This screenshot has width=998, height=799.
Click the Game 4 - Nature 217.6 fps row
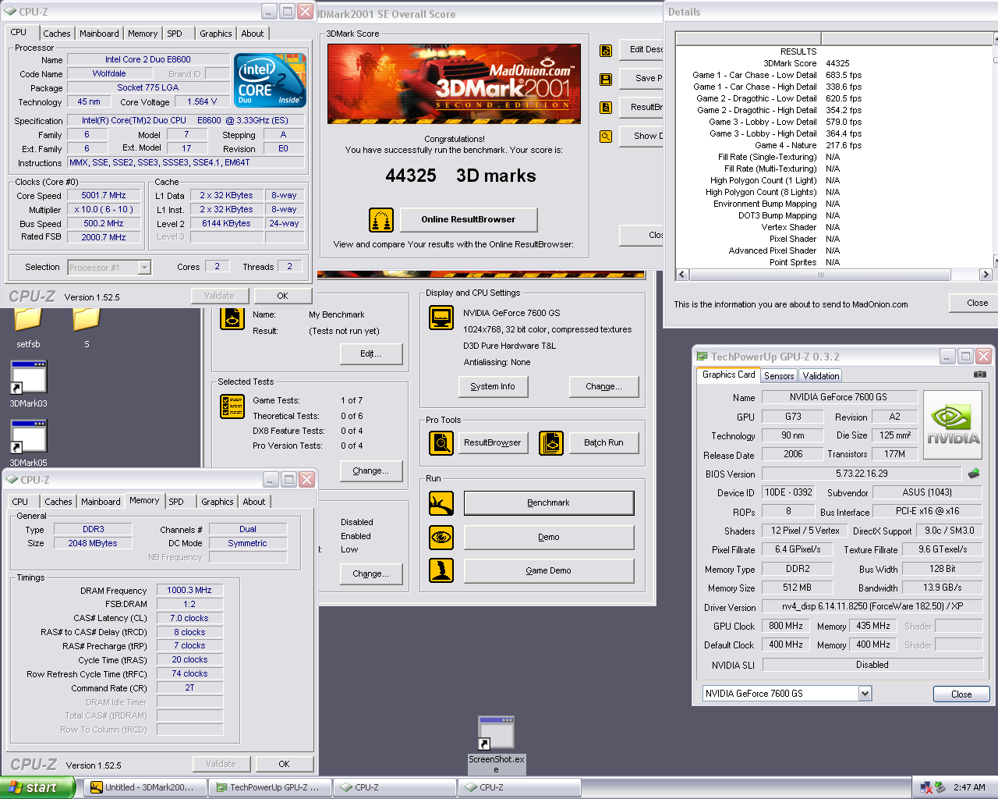[x=808, y=146]
